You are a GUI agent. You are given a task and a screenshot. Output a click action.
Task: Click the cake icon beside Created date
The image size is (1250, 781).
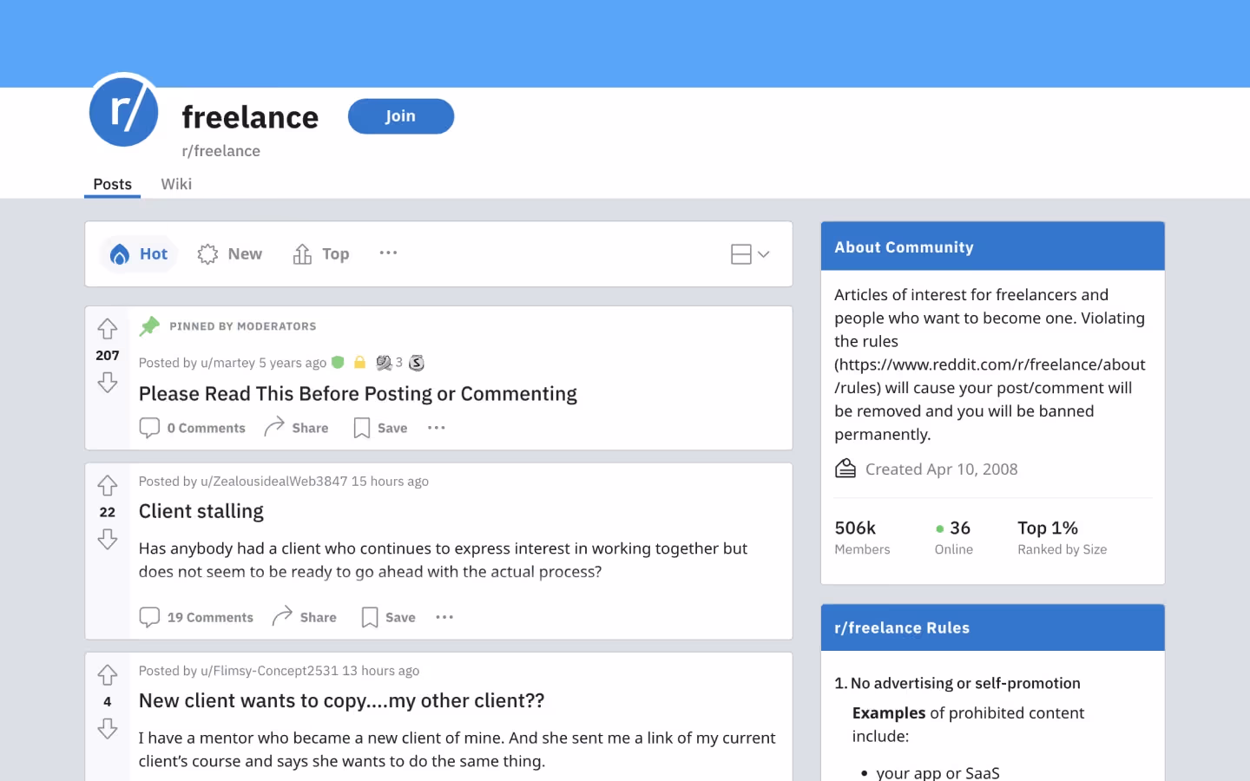click(845, 469)
